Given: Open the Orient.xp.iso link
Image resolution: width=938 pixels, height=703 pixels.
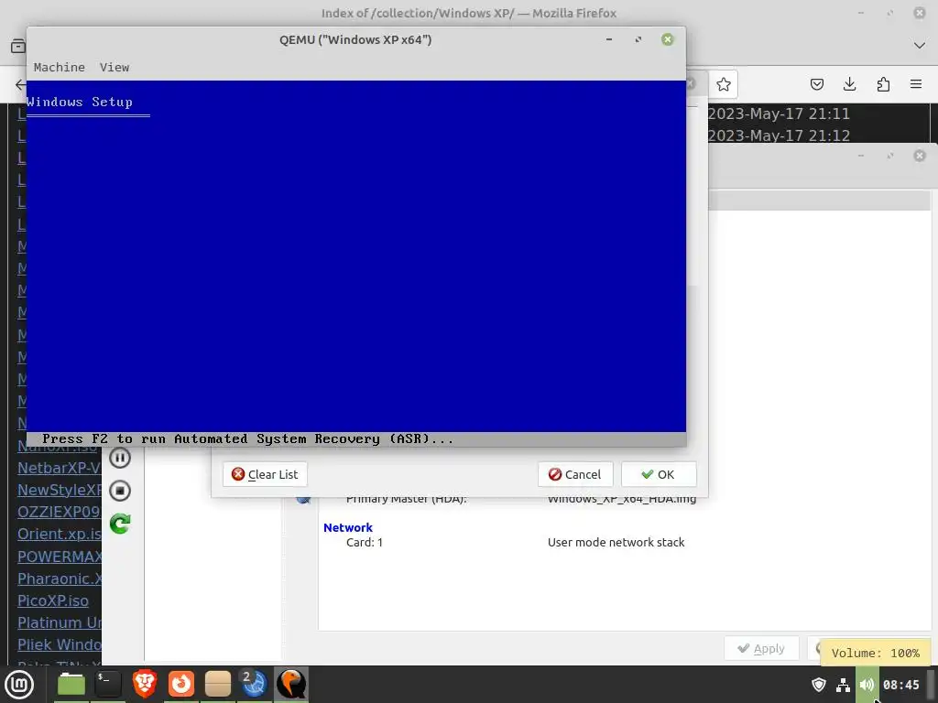Looking at the screenshot, I should [x=59, y=534].
